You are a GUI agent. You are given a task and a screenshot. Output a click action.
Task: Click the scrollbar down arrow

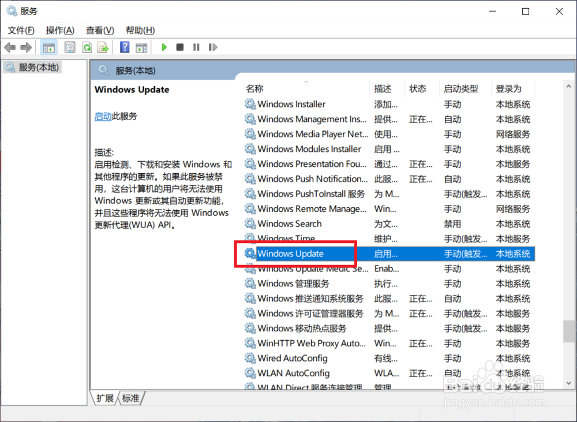tap(568, 383)
